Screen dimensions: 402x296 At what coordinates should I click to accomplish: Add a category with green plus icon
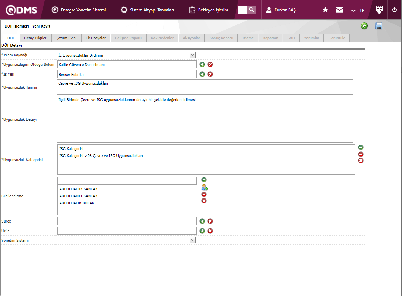361,148
